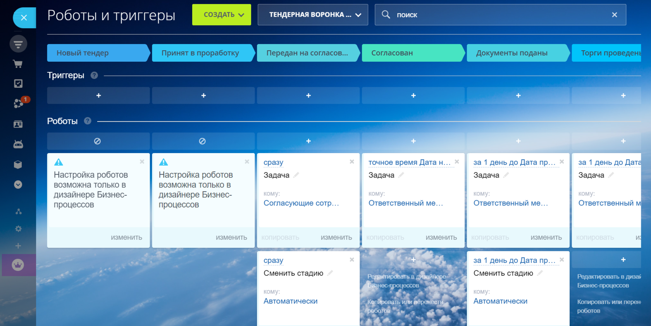
Task: Open the funnel icon in the left sidebar
Action: coord(18,44)
